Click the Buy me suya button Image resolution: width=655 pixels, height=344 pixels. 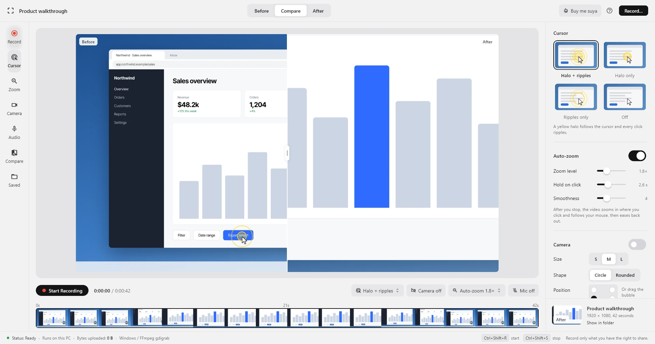click(580, 11)
